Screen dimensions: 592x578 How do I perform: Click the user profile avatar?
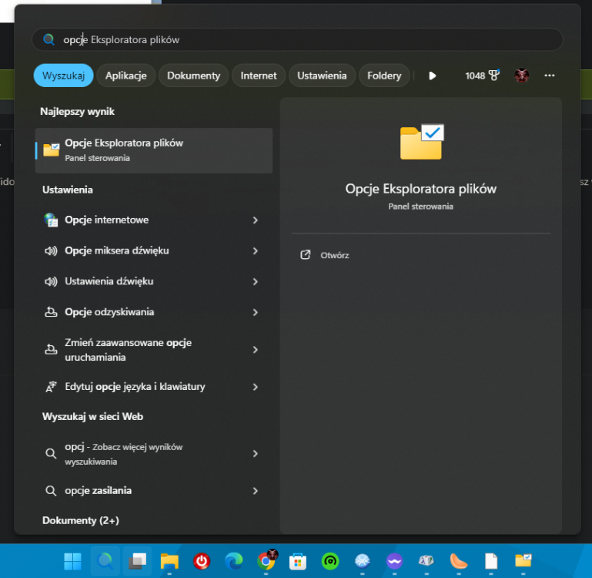[x=522, y=76]
